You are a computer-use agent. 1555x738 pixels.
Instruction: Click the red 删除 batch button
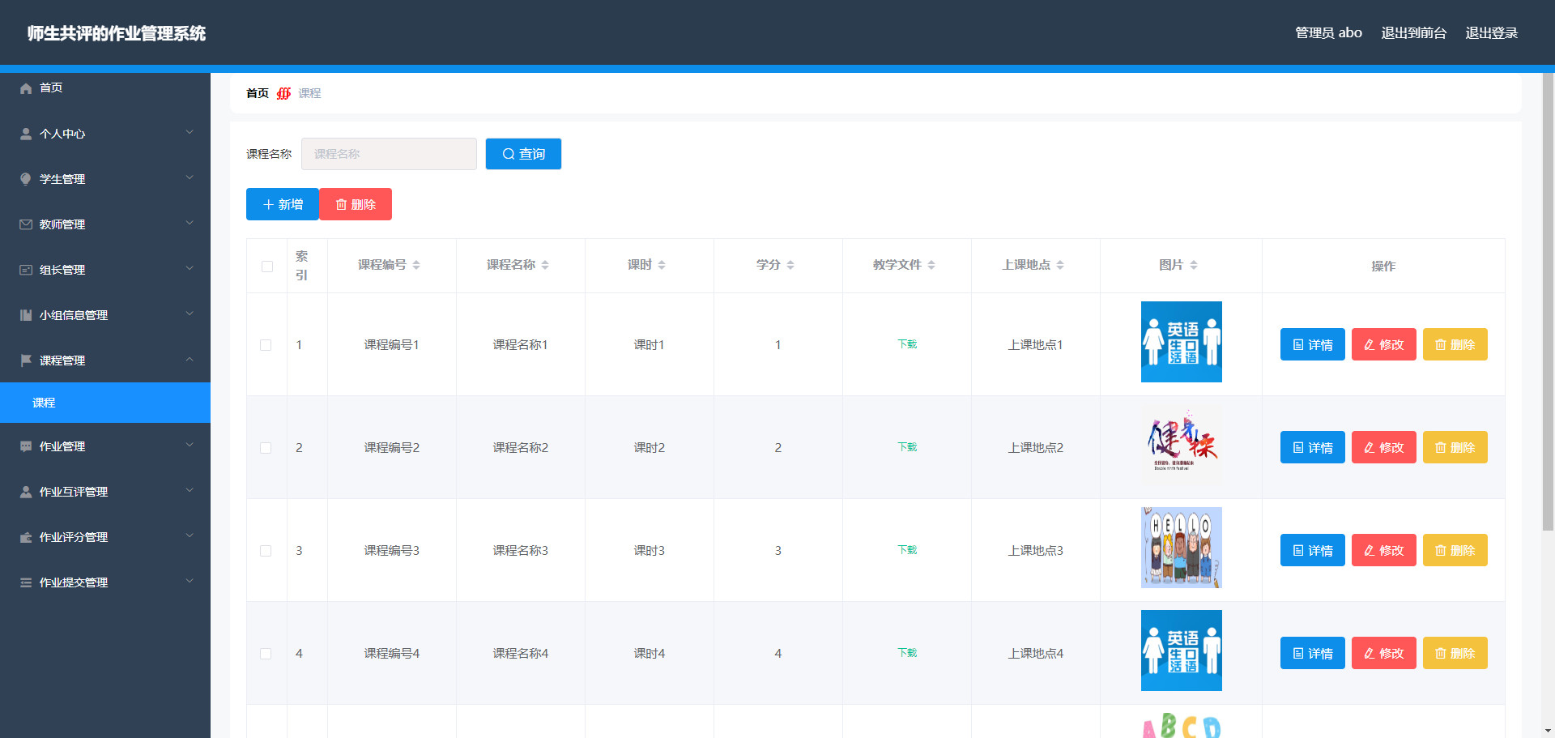pyautogui.click(x=356, y=204)
